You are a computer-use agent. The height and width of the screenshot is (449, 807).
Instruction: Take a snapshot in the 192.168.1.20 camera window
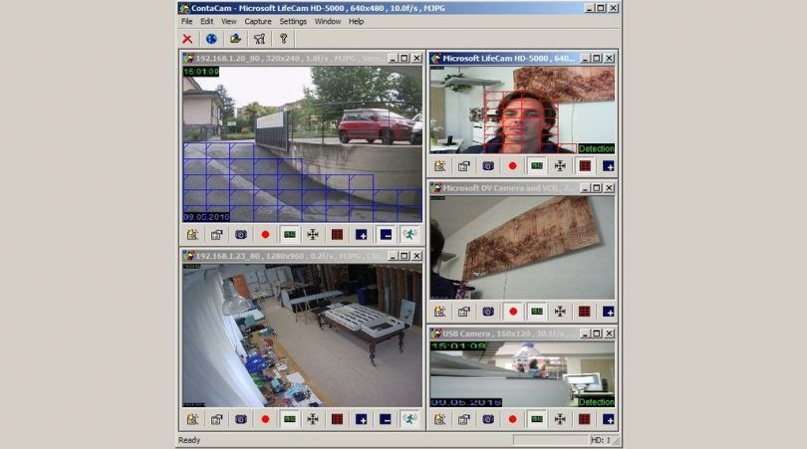pos(241,235)
